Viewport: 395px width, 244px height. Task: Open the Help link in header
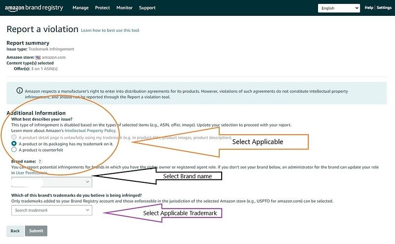point(369,7)
